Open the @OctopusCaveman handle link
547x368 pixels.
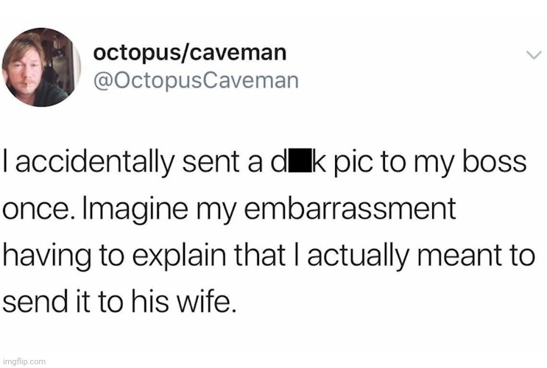[x=196, y=79]
